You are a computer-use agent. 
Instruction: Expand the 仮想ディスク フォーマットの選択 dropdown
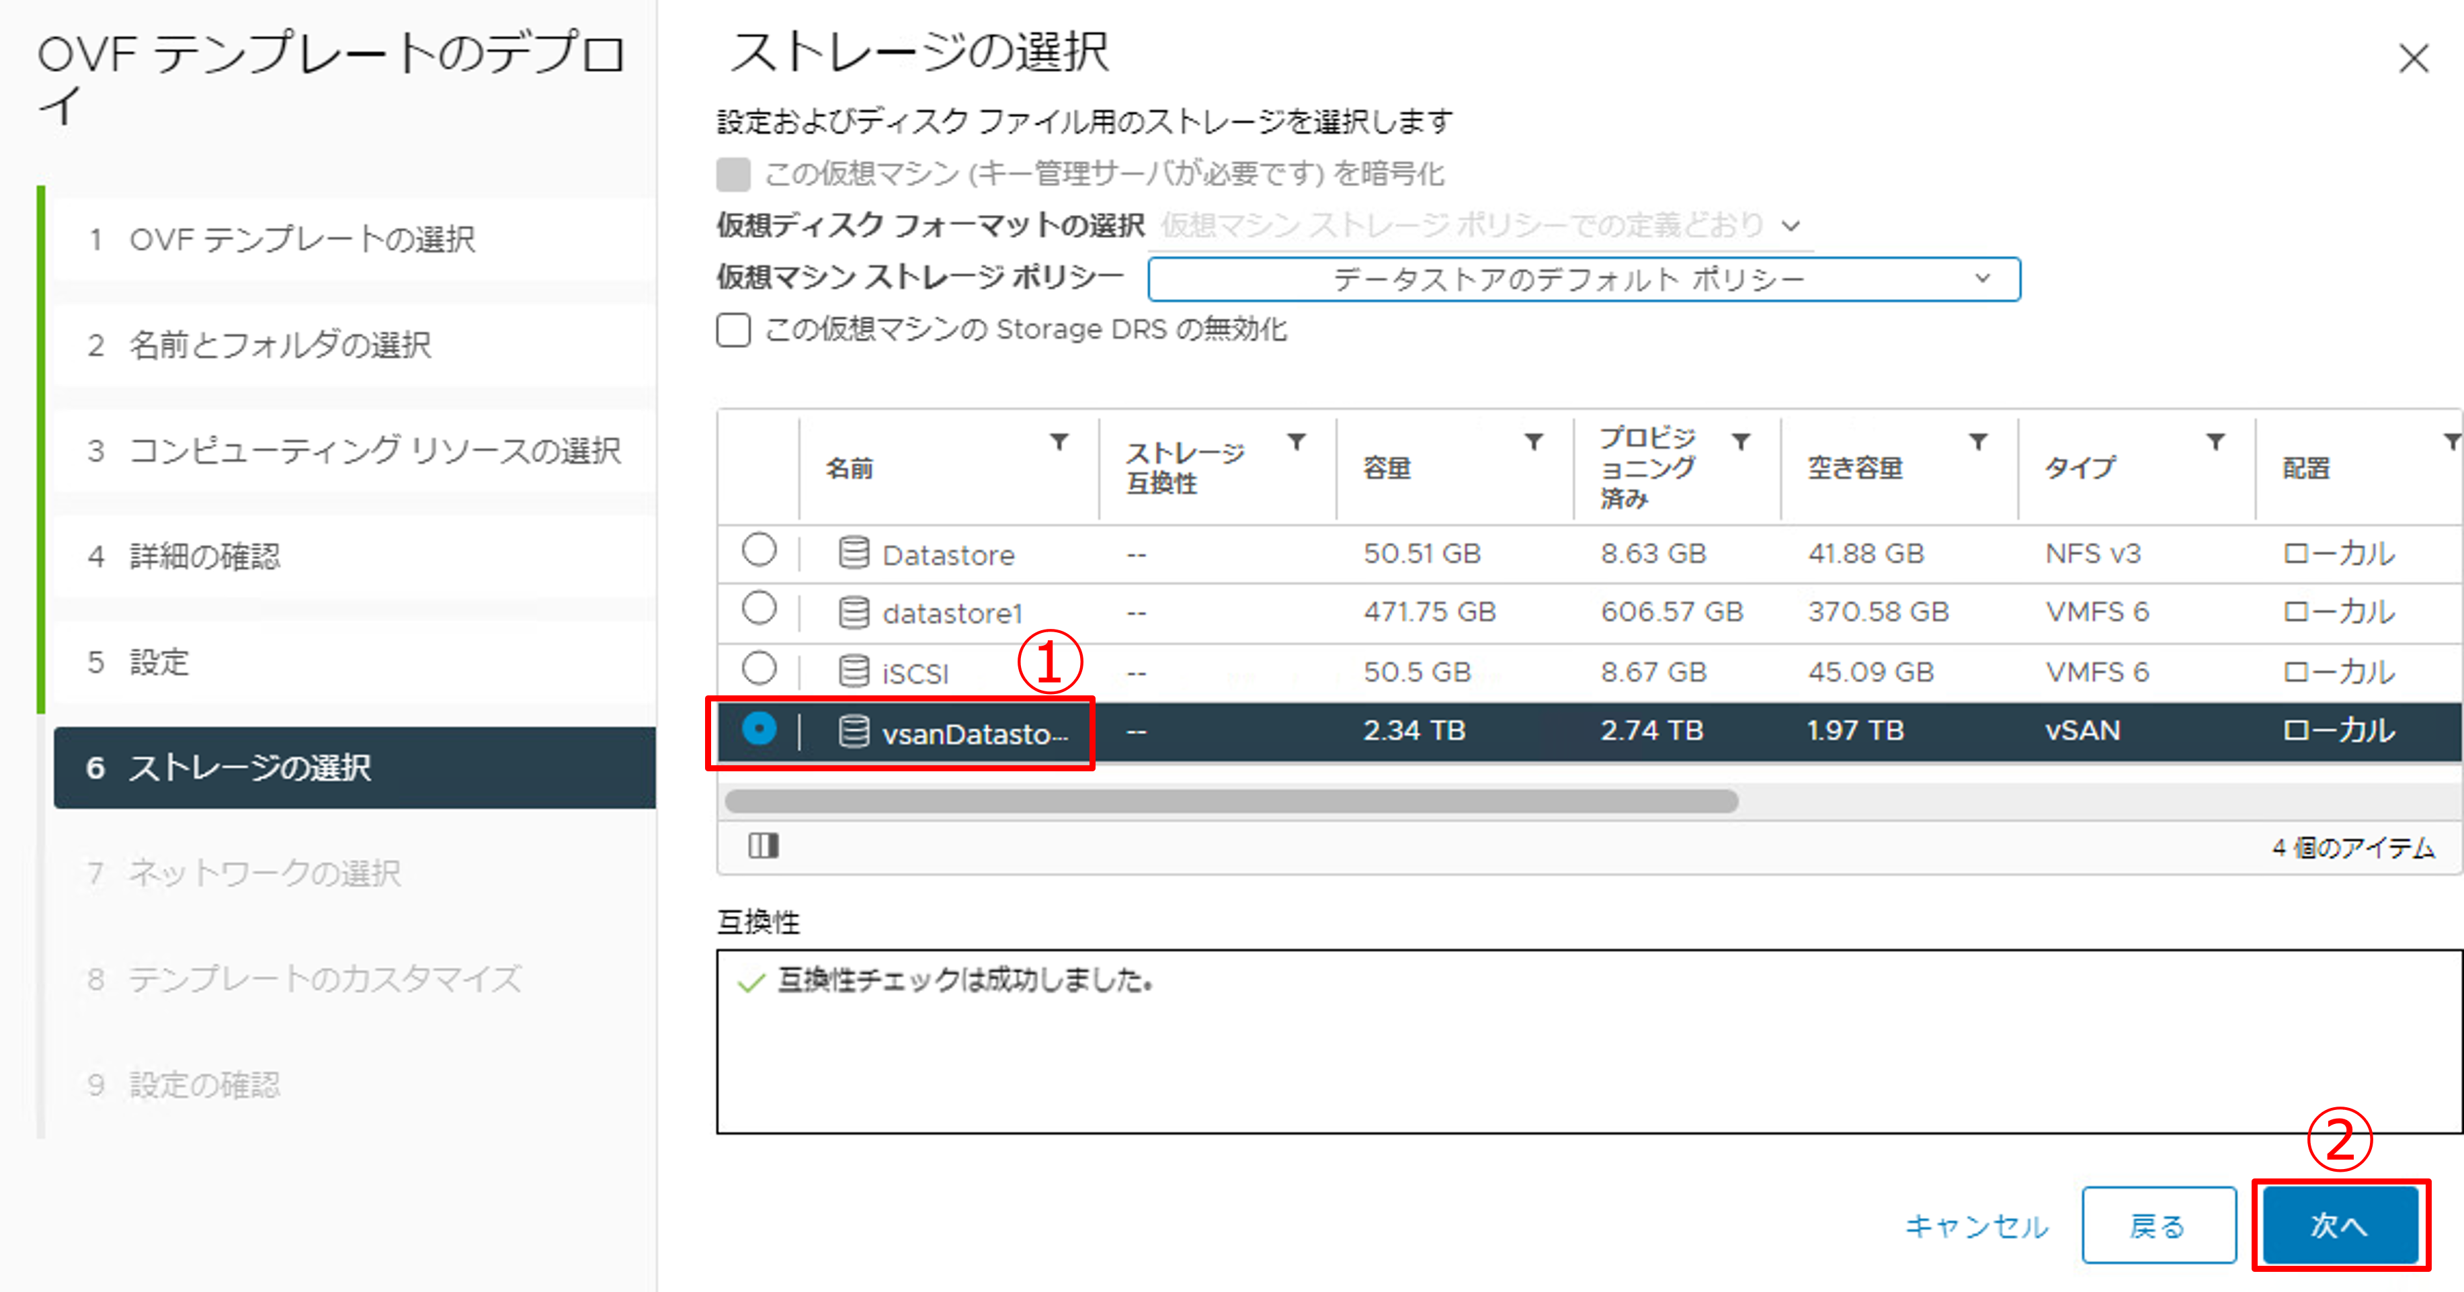click(1483, 226)
